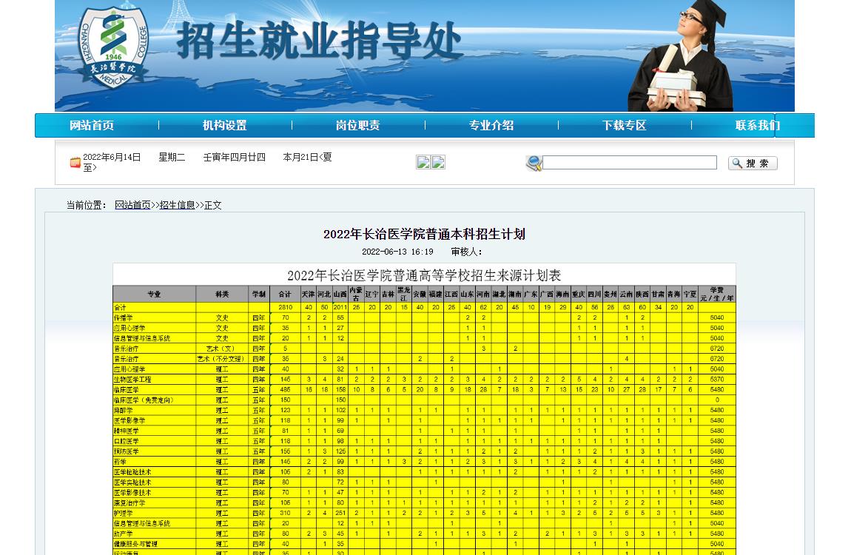Follow the 网站首页 breadcrumb link
Viewport: 851px width, 555px height.
pos(132,205)
